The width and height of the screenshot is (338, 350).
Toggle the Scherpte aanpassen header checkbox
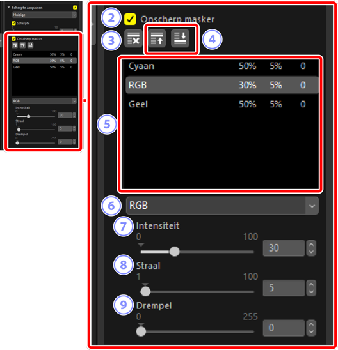coord(75,8)
